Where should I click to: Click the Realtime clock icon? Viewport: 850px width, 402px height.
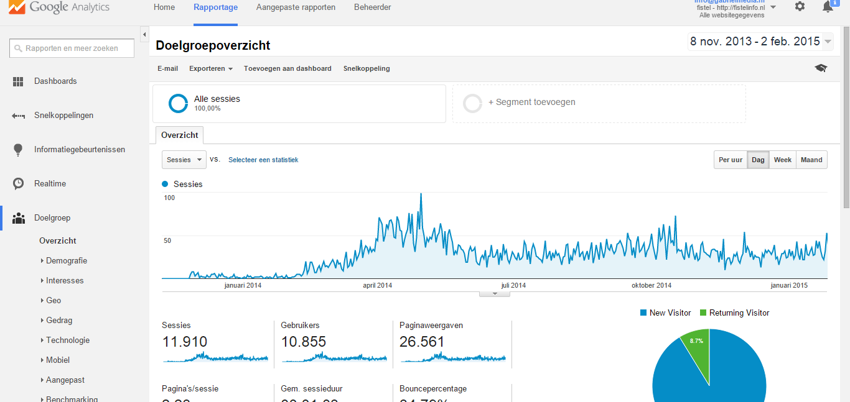[x=18, y=184]
